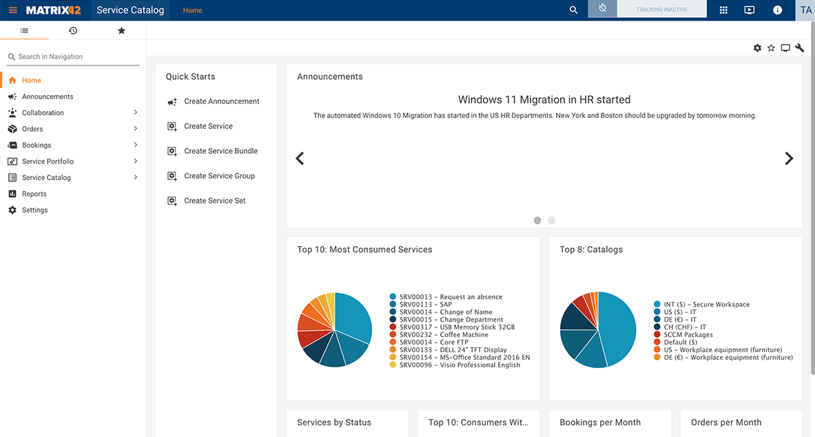Click the wrench customization icon
Screen dimensions: 815x437
799,48
